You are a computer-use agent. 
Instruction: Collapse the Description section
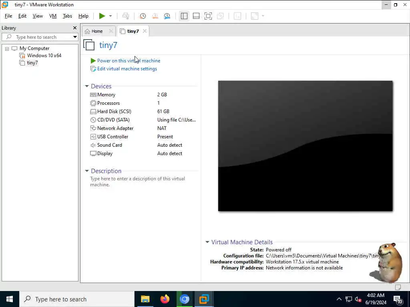coord(87,171)
